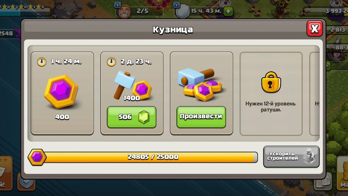The width and height of the screenshot is (348, 196).
Task: Click the clock icon beside 1 ч. 24 м.
Action: [x=42, y=62]
